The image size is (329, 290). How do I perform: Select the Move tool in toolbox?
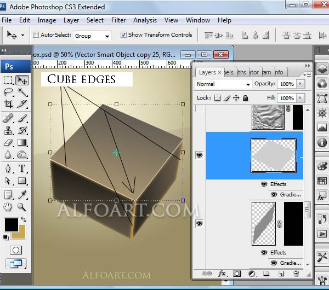tap(22, 80)
